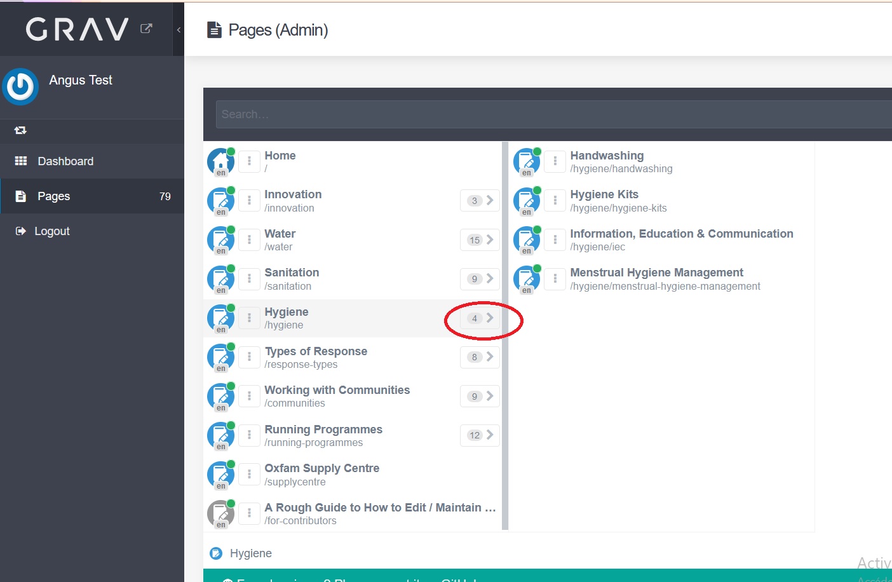Open the Menstrual Hygiene Management page
This screenshot has width=892, height=582.
point(656,273)
